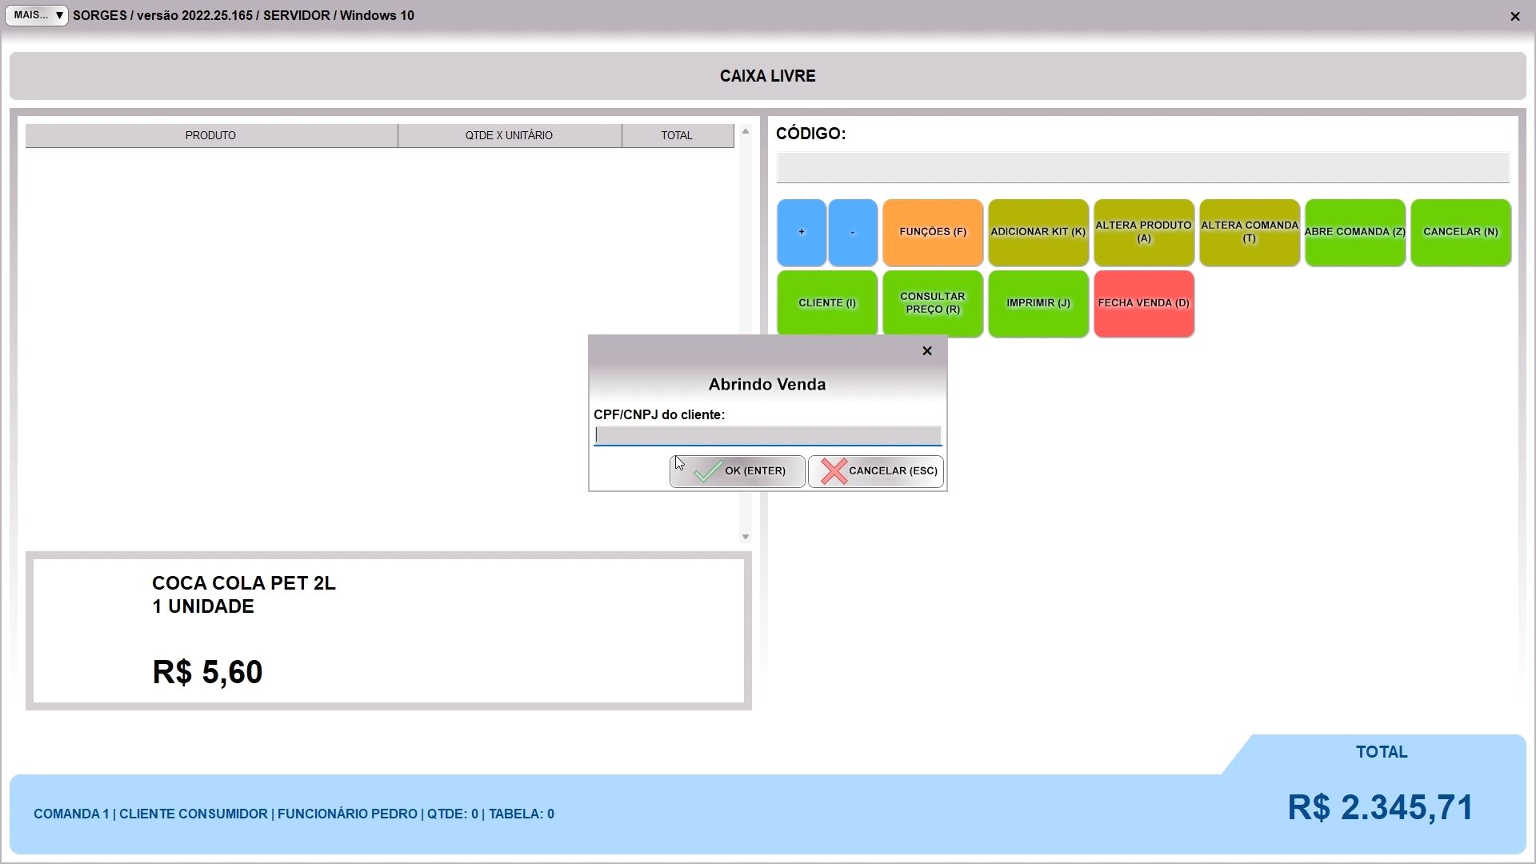Click ABRE COMANDA (Z) green button

pyautogui.click(x=1354, y=232)
